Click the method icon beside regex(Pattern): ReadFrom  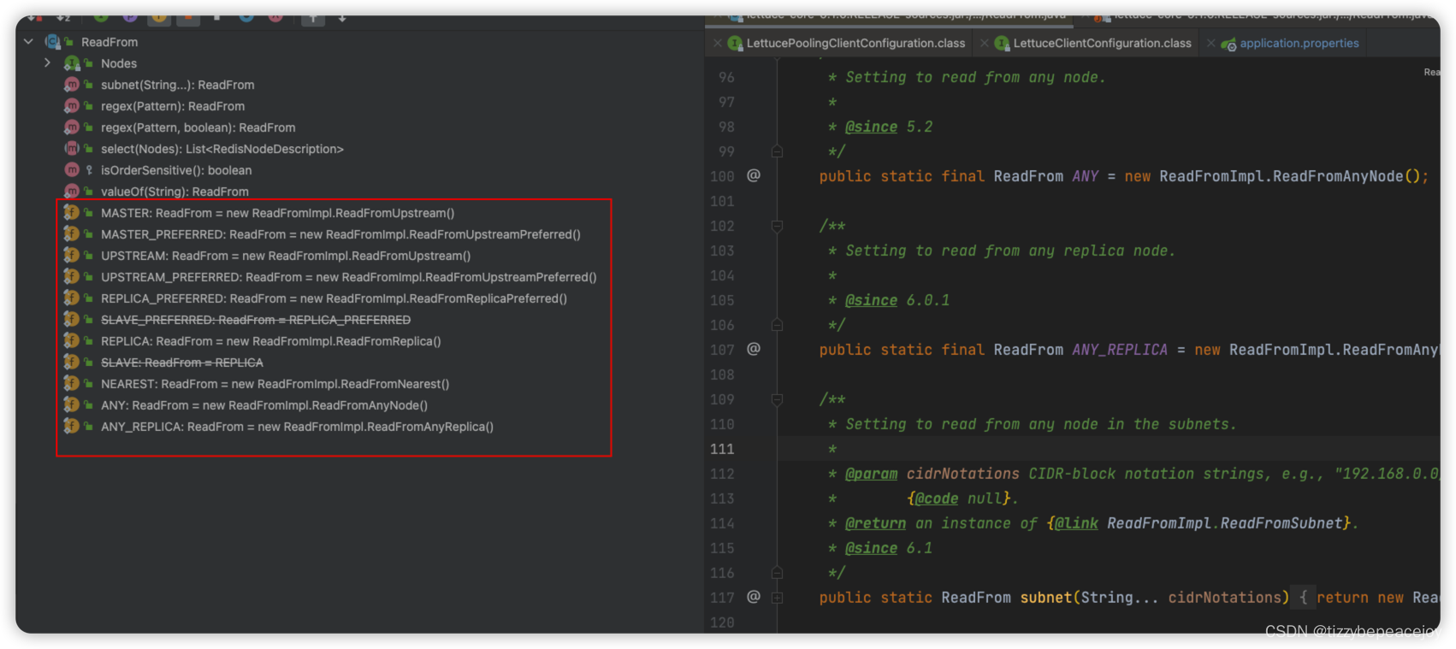pos(72,105)
